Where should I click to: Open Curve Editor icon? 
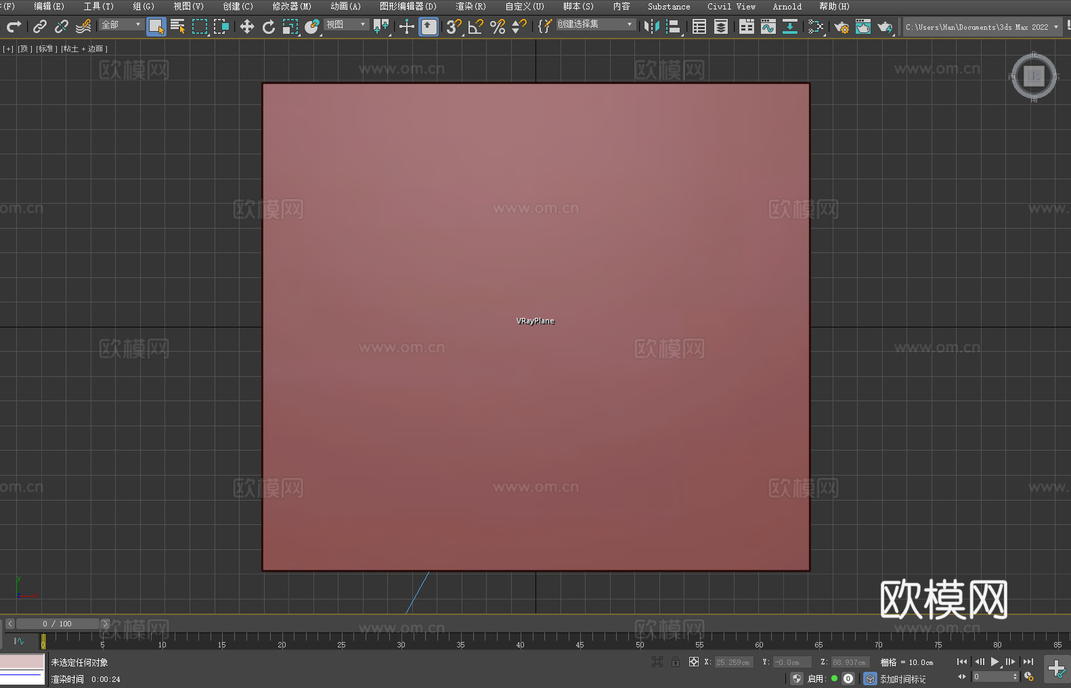(x=768, y=26)
